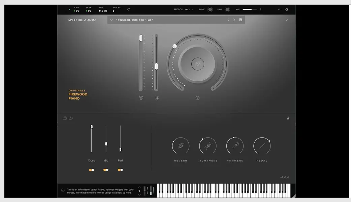Image resolution: width=351 pixels, height=202 pixels.
Task: Open the ••• overflow menu in the header
Action: (279, 9)
